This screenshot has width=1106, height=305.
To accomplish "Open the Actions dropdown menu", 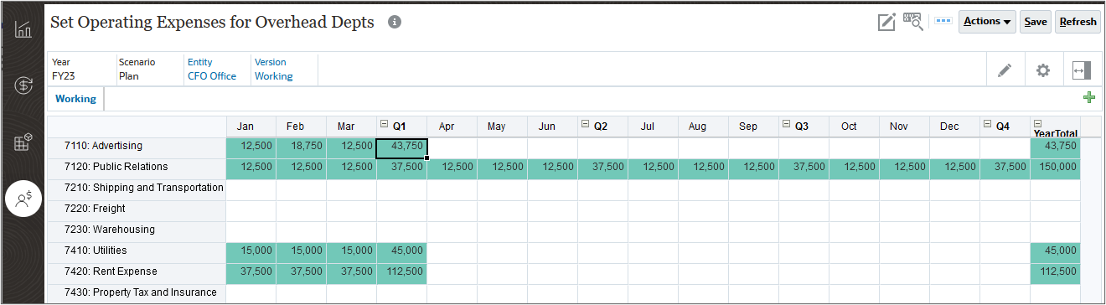I will pyautogui.click(x=987, y=22).
